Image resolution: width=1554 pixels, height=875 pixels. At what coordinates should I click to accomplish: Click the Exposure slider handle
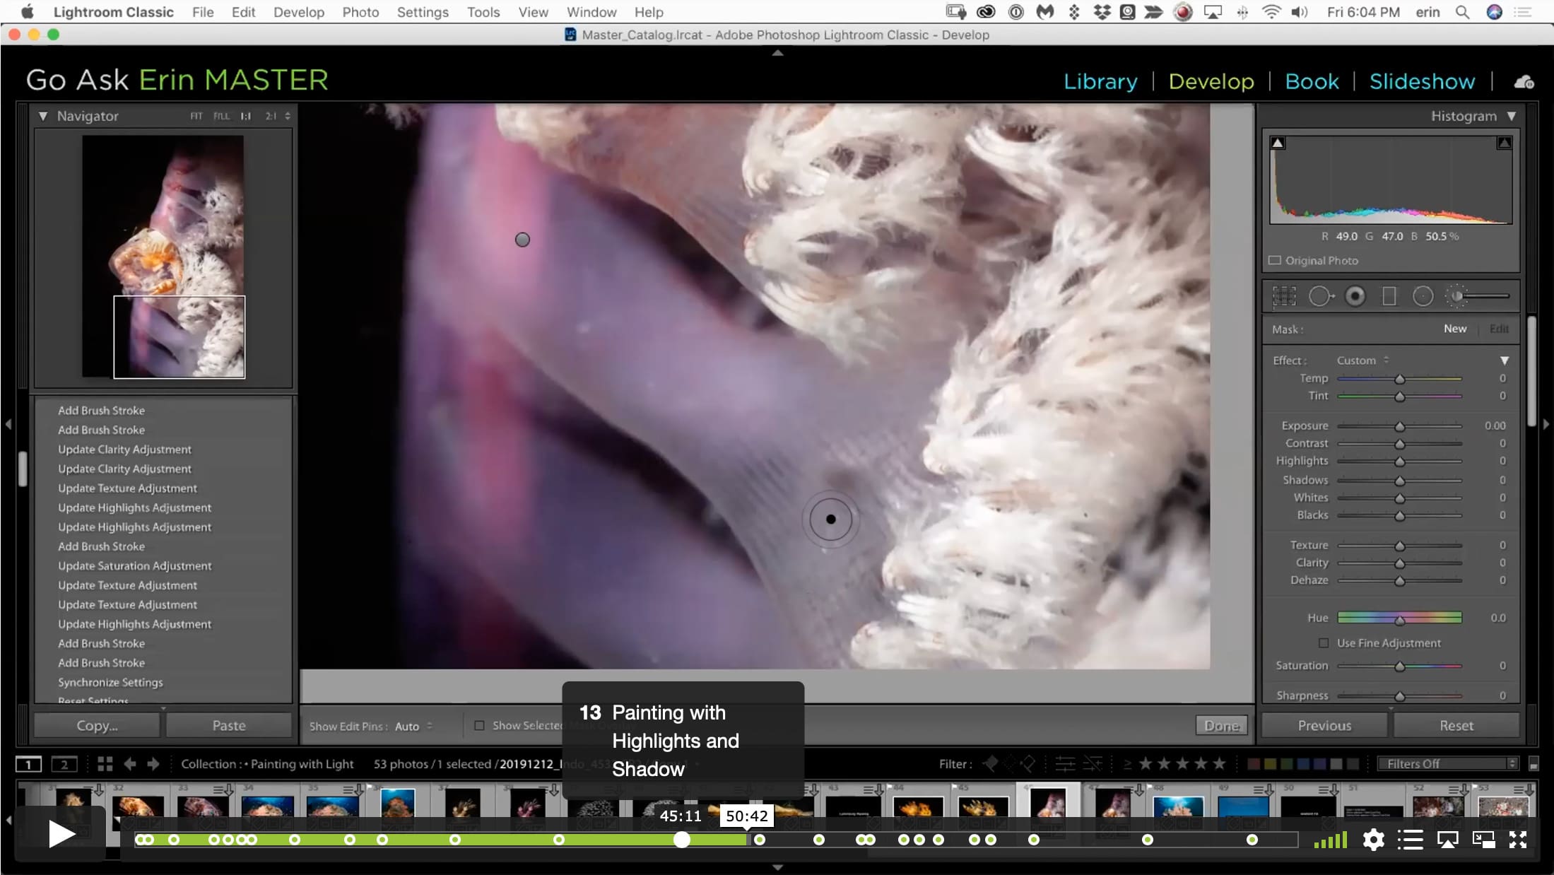point(1399,426)
